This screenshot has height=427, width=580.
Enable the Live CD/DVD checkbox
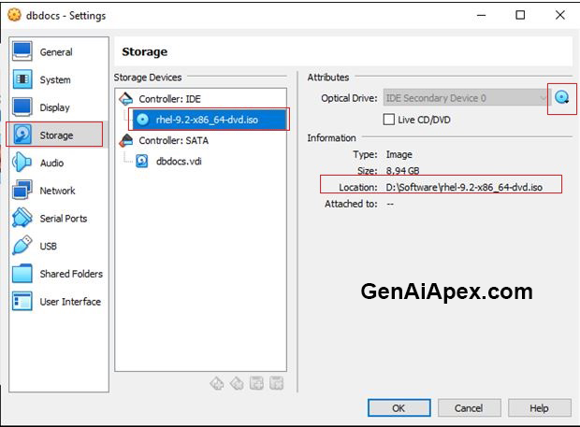coord(389,120)
